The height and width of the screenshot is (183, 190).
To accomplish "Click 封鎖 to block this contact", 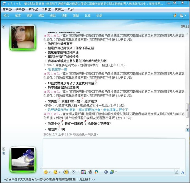I will click(99, 16).
